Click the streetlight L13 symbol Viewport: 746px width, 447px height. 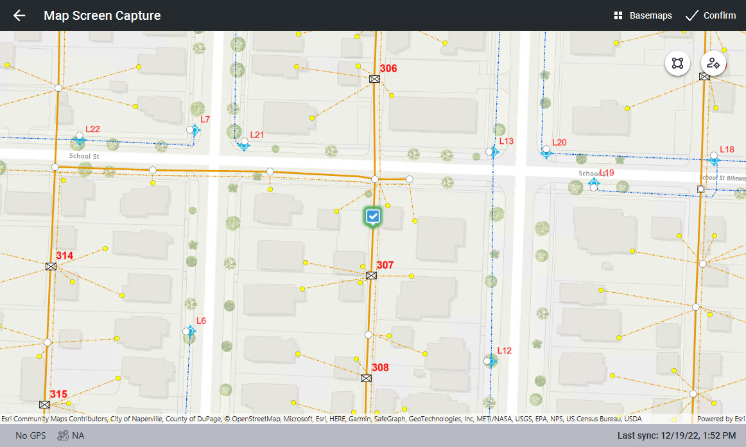pos(492,152)
